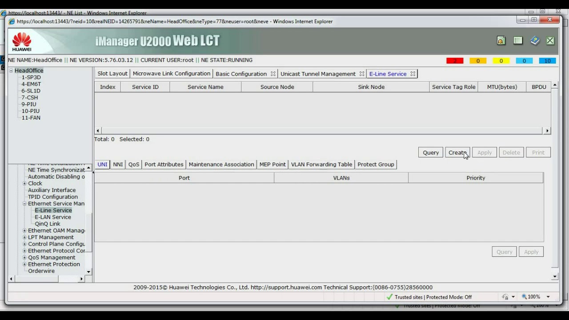Open the Port Attributes sub-tab
The height and width of the screenshot is (320, 569).
click(x=164, y=164)
